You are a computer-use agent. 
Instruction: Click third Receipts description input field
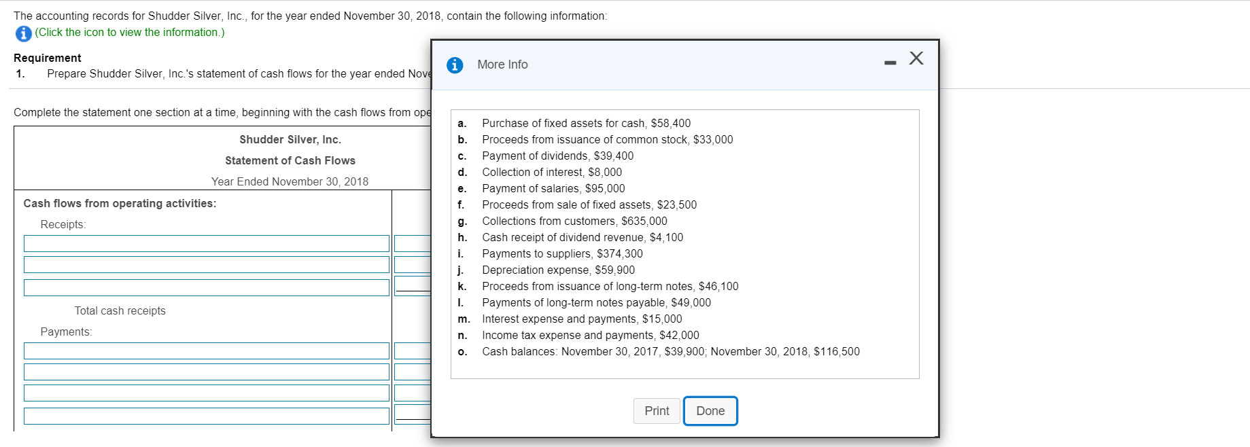[x=207, y=287]
